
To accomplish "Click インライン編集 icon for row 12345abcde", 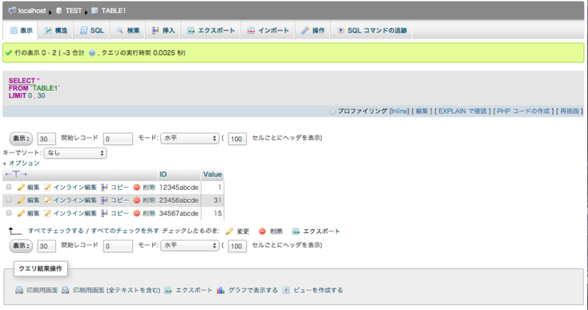I will point(48,188).
